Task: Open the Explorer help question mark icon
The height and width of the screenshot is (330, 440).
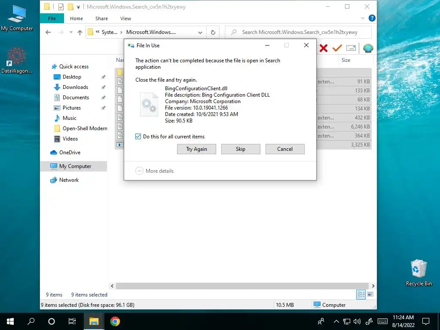Action: click(x=372, y=18)
